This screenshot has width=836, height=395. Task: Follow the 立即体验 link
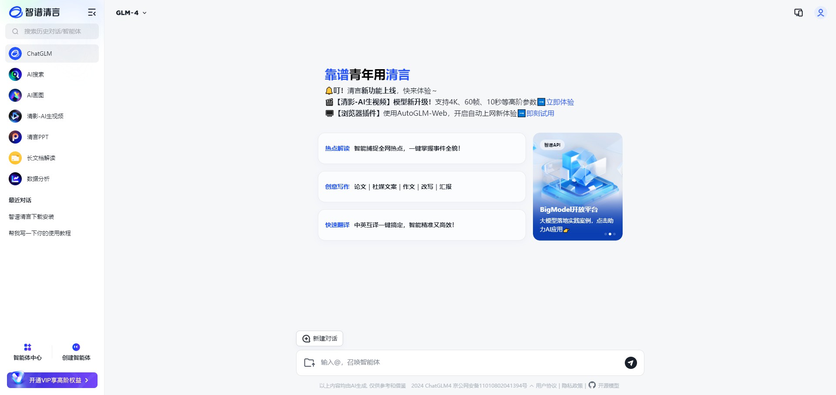pyautogui.click(x=560, y=102)
